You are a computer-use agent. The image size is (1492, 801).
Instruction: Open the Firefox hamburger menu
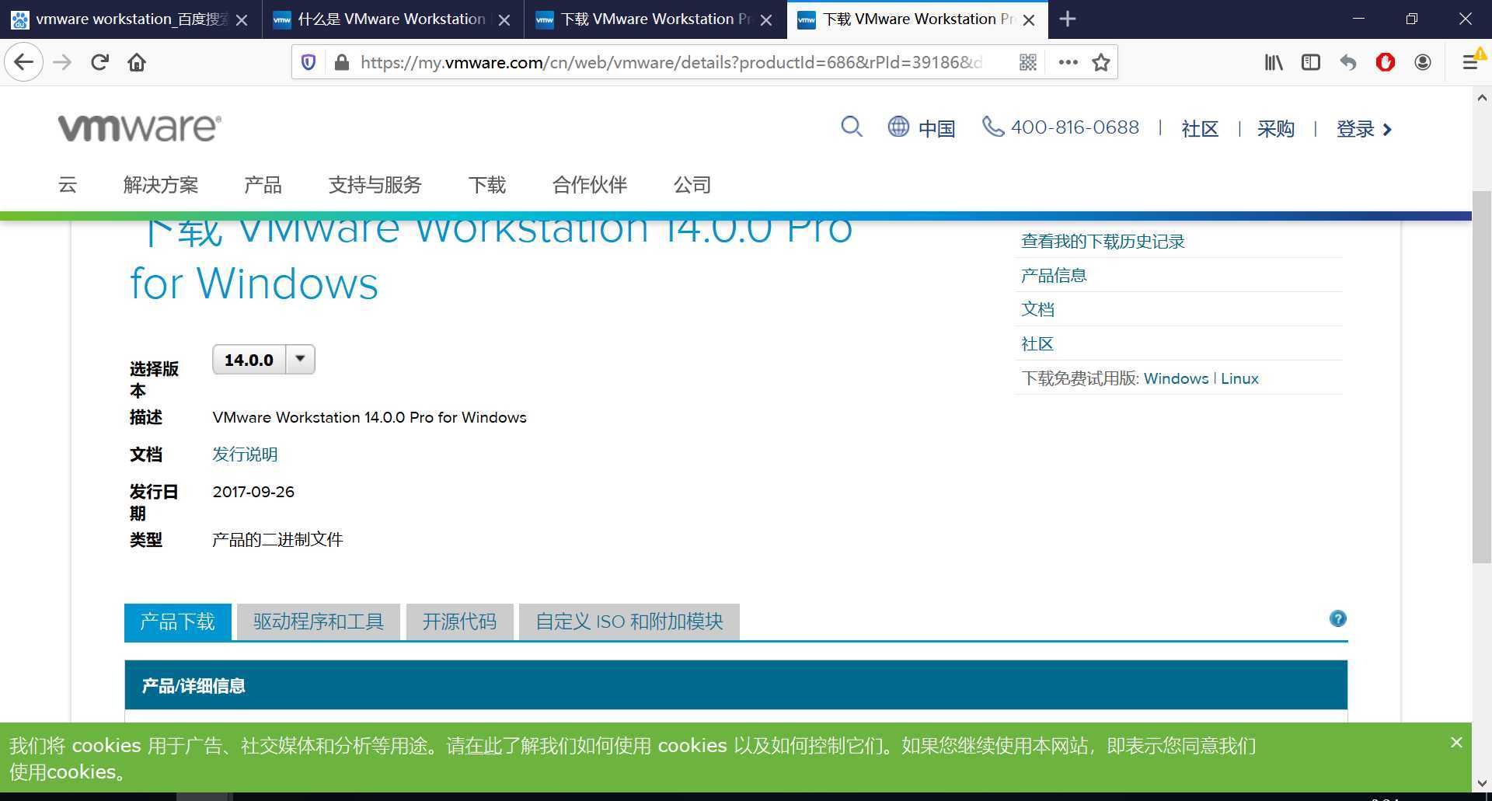click(1469, 62)
